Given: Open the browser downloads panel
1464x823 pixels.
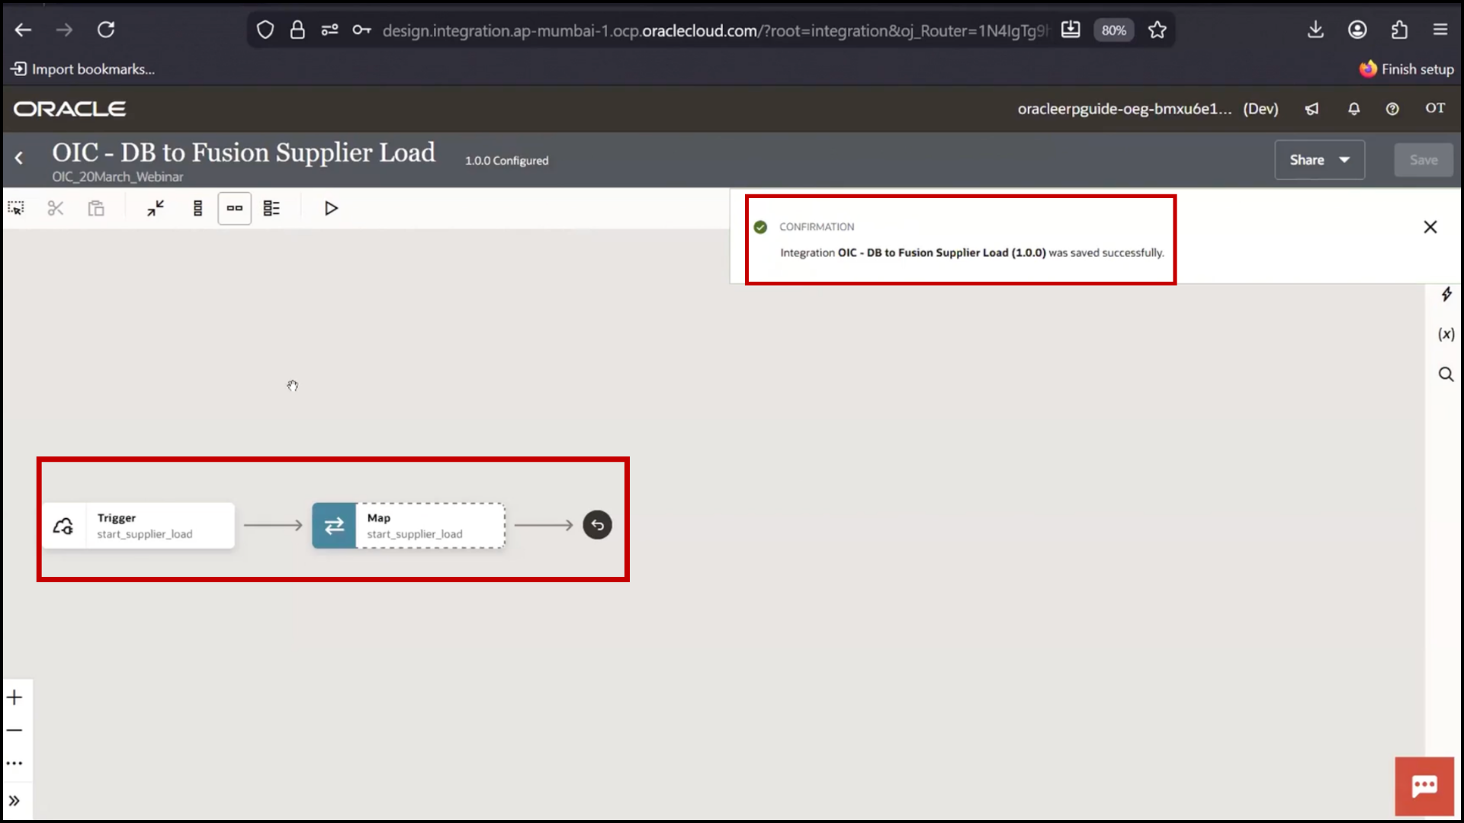Looking at the screenshot, I should (1315, 30).
